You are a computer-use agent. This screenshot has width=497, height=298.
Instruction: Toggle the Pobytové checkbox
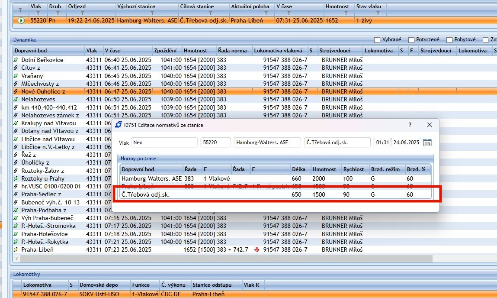pos(450,40)
